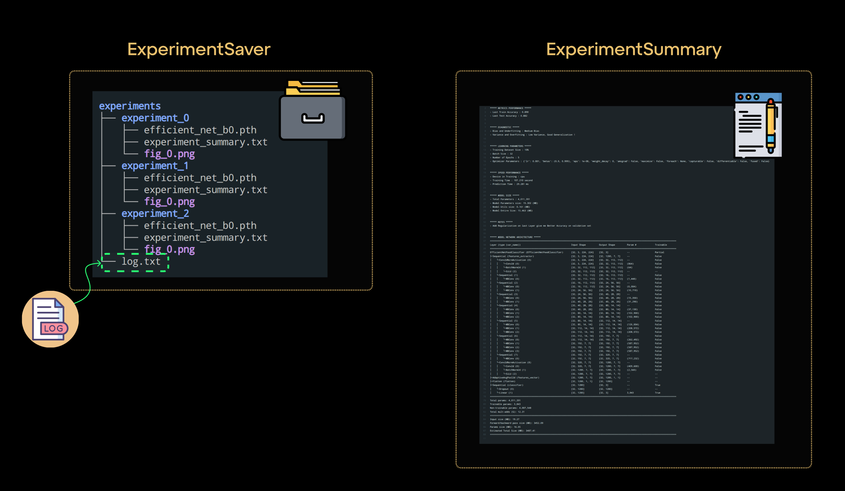Click the ExperimentSummary heading

coord(633,49)
